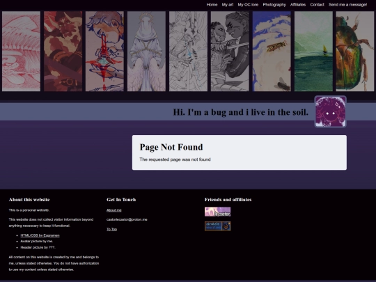Image resolution: width=376 pixels, height=282 pixels.
Task: Click the purple avatar picture
Action: (x=330, y=111)
